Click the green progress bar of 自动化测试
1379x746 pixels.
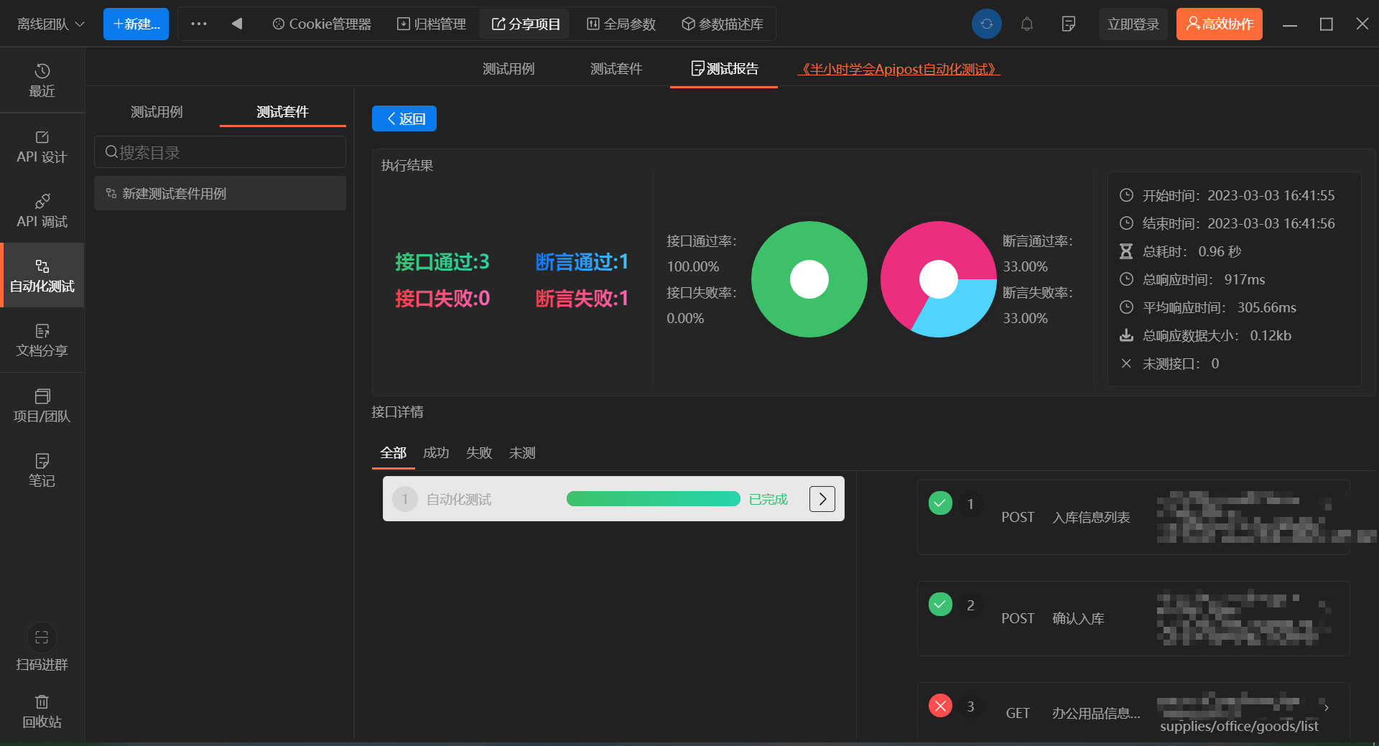pos(654,498)
